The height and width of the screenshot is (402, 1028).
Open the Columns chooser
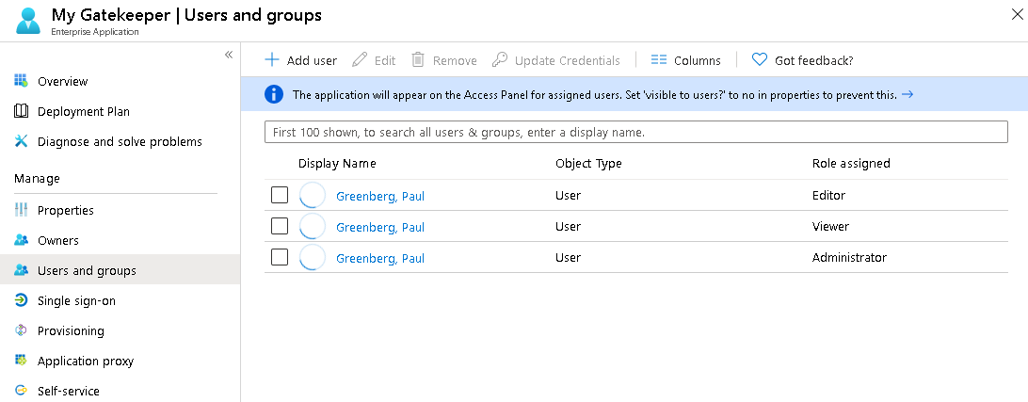point(685,60)
